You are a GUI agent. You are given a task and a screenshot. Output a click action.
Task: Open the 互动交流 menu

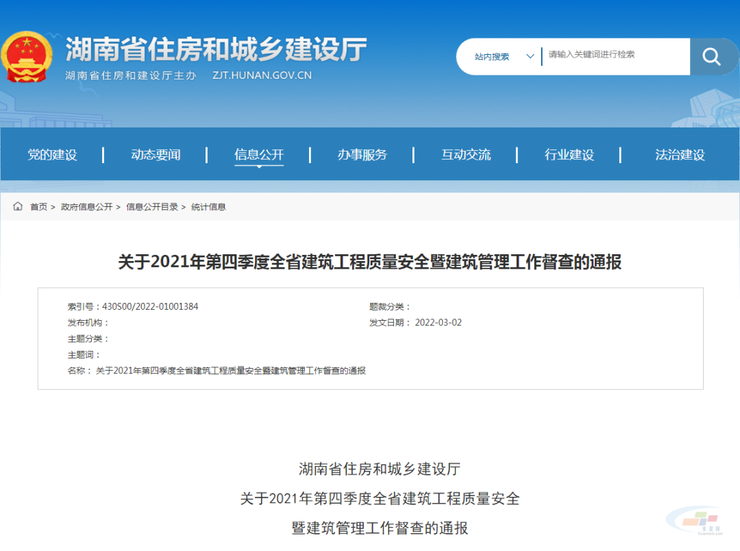coord(465,154)
